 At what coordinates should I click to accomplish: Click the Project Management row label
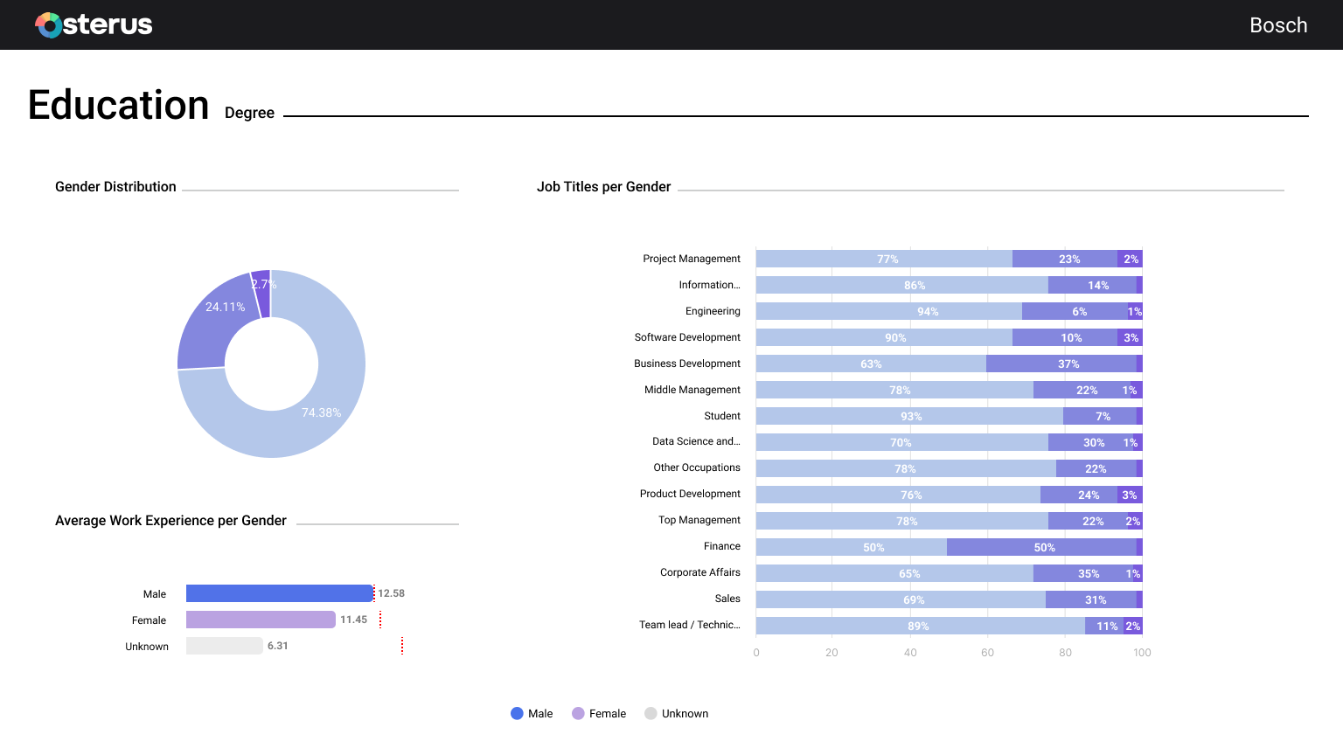point(692,259)
